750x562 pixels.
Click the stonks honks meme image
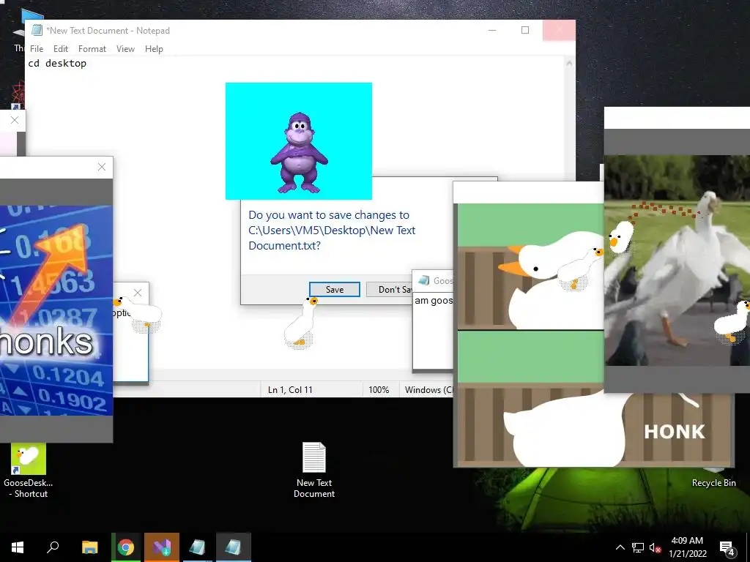[x=56, y=310]
